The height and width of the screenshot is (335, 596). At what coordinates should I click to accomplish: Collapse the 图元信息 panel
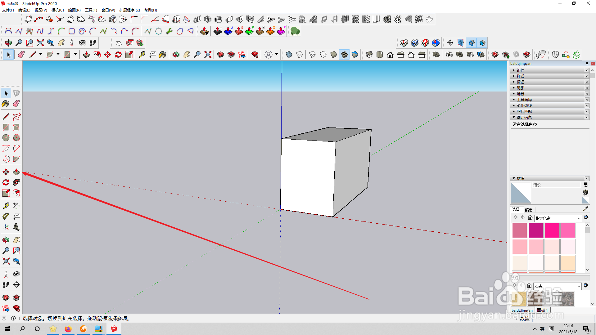[524, 118]
